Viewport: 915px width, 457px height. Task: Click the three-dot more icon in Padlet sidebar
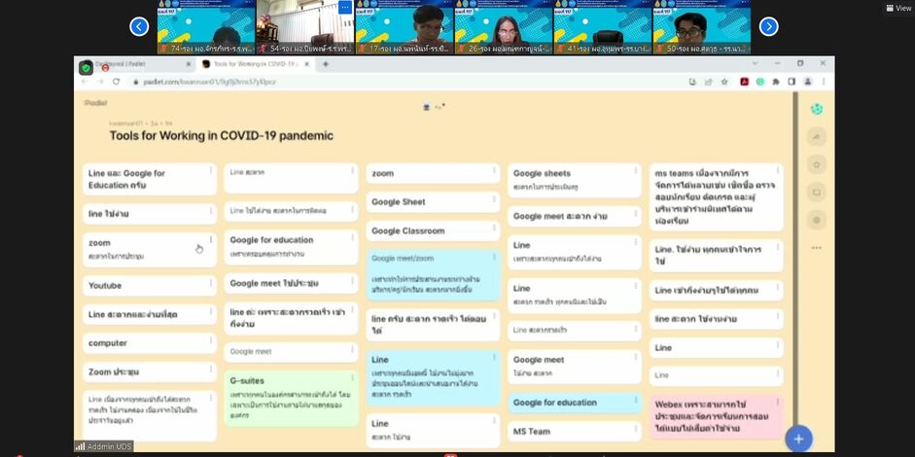pos(817,247)
